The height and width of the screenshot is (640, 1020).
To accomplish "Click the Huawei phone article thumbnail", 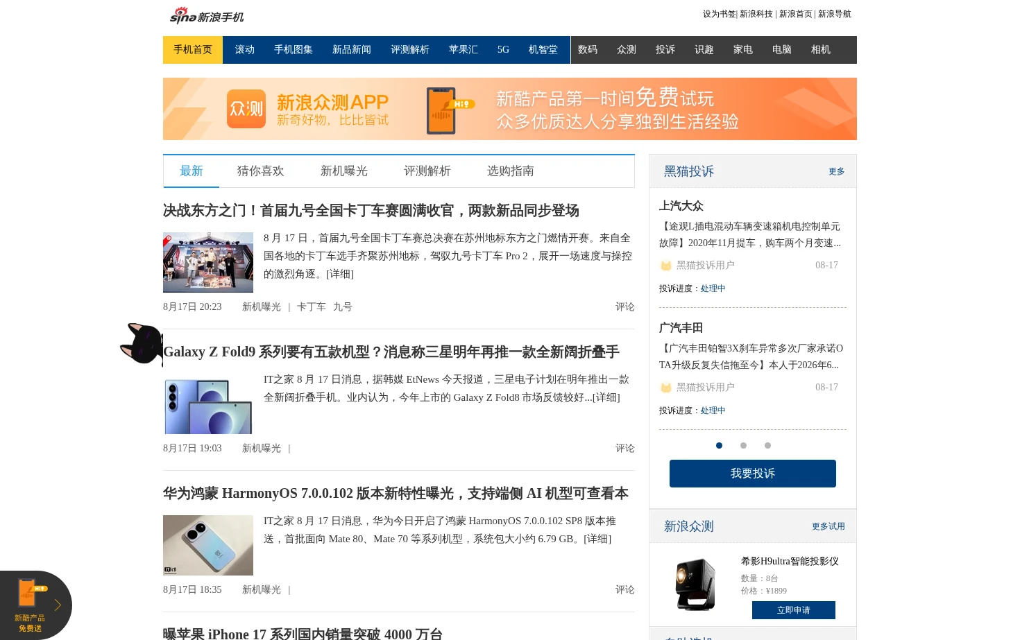I will tap(208, 545).
